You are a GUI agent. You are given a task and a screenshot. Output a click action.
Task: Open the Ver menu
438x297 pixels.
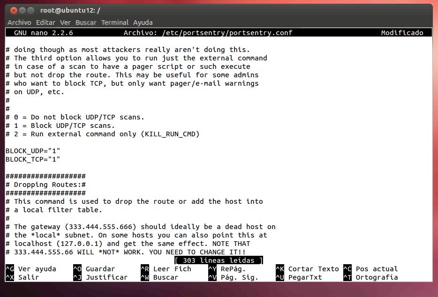tap(65, 22)
